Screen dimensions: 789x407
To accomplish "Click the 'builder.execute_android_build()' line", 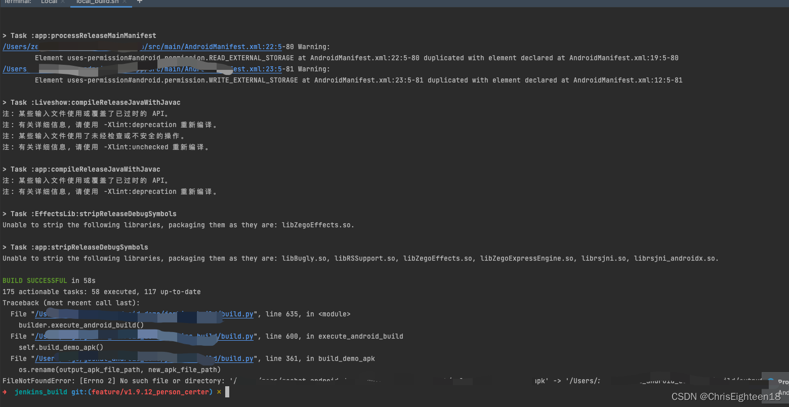I will click(x=81, y=325).
